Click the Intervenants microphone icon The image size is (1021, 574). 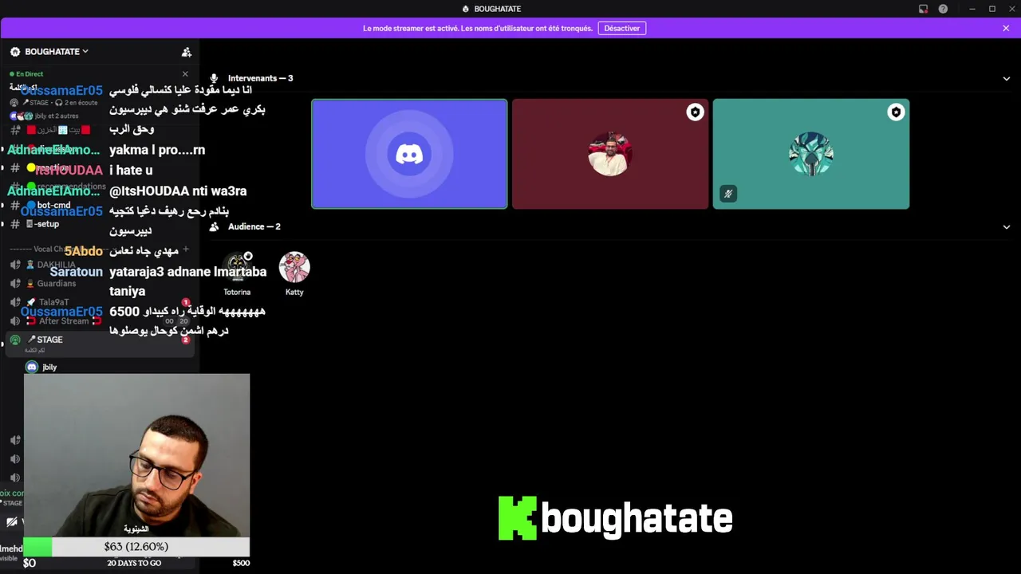click(214, 78)
